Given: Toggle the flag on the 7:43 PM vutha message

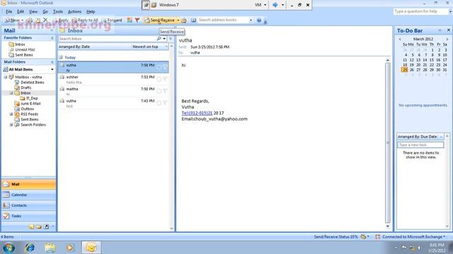Looking at the screenshot, I should pos(165,103).
